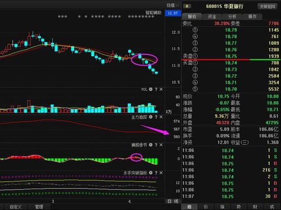Select buy level 3 price 10.72
The image size is (281, 210).
pyautogui.click(x=231, y=76)
